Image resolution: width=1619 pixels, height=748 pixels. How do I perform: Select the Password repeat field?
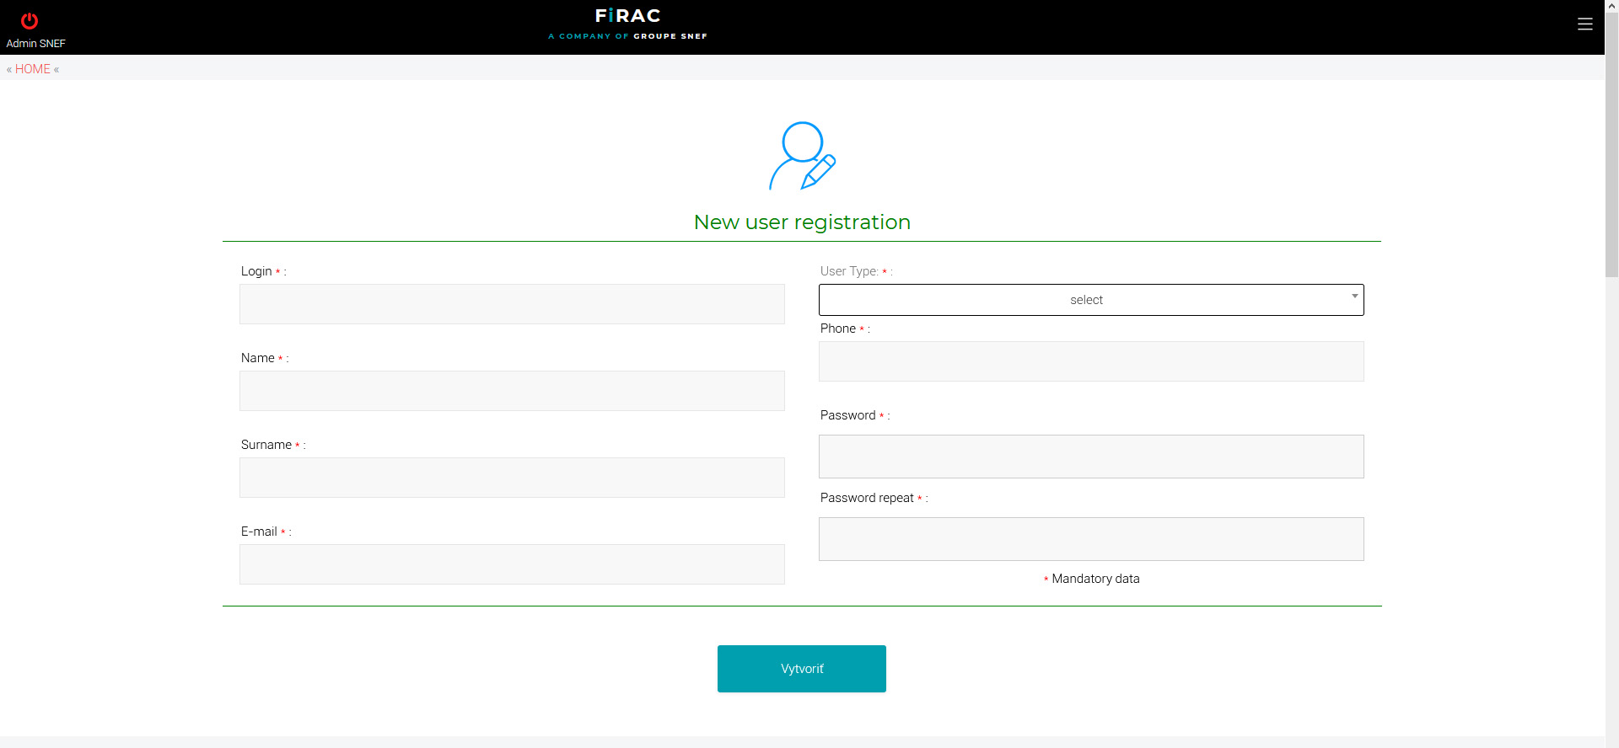(x=1091, y=539)
